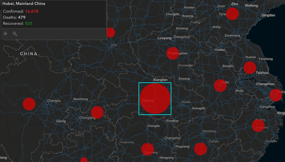Select the red circle at Shanghai
Screen dimensions: 285x162
(276, 95)
